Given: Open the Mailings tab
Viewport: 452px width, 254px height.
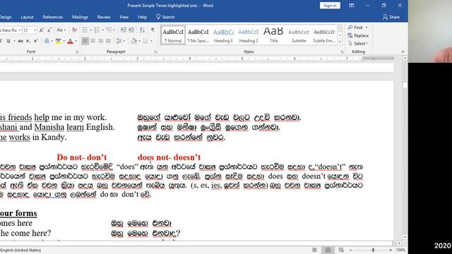Looking at the screenshot, I should [80, 17].
